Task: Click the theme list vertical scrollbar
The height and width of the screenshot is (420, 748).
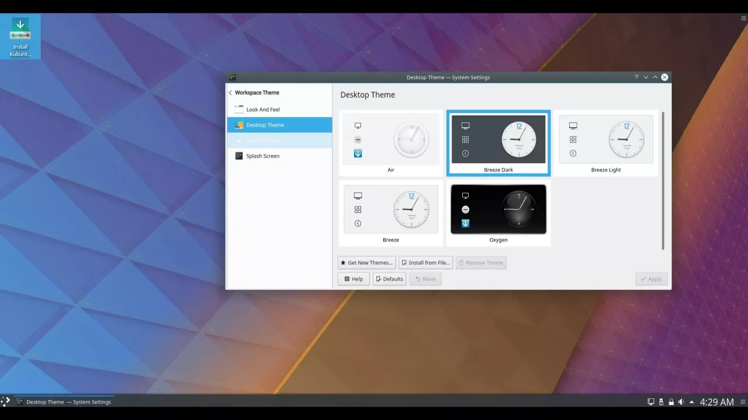Action: [x=663, y=181]
